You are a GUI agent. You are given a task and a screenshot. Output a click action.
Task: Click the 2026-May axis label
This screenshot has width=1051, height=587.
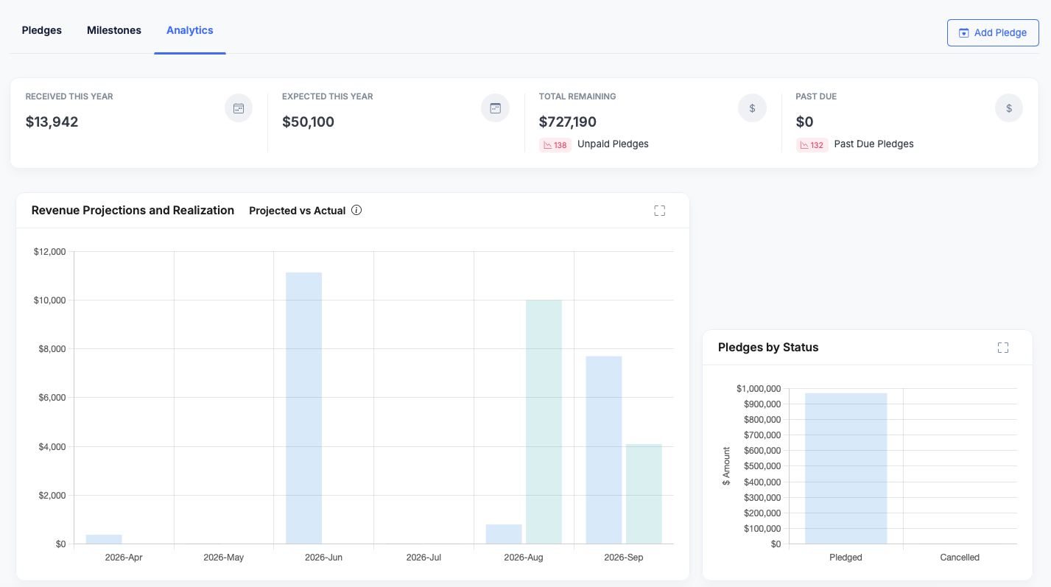click(x=224, y=558)
